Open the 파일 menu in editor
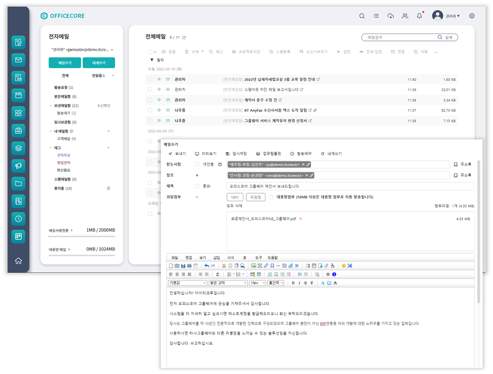 point(175,258)
